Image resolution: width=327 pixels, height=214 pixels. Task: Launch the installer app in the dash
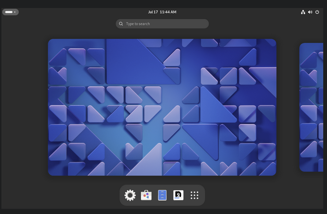point(178,195)
